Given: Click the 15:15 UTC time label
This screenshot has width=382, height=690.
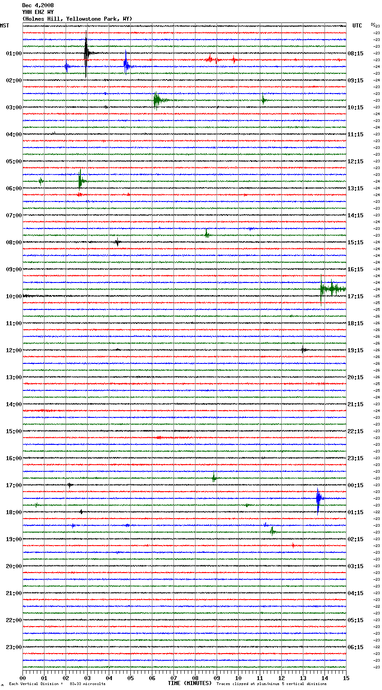Looking at the screenshot, I should coord(355,242).
